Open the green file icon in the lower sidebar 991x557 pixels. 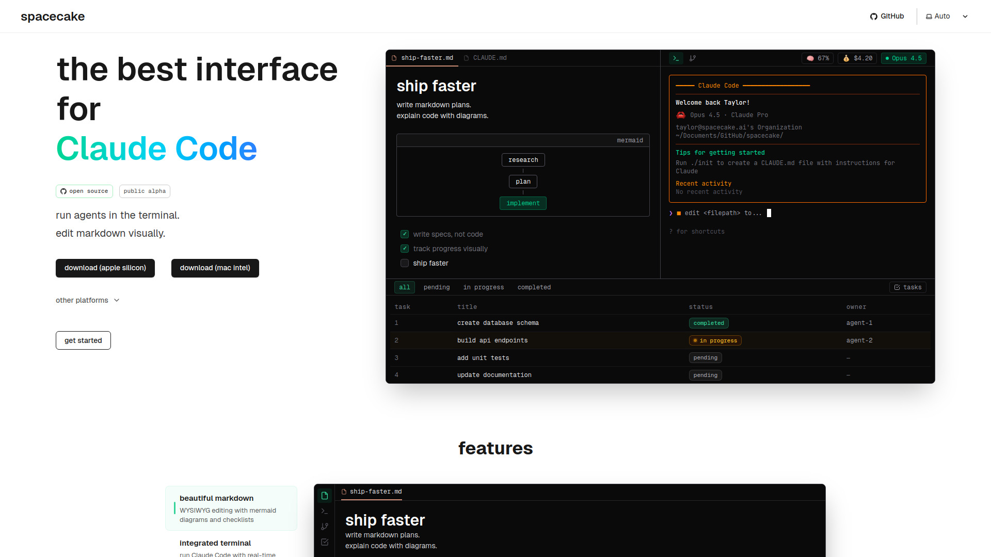pos(325,496)
